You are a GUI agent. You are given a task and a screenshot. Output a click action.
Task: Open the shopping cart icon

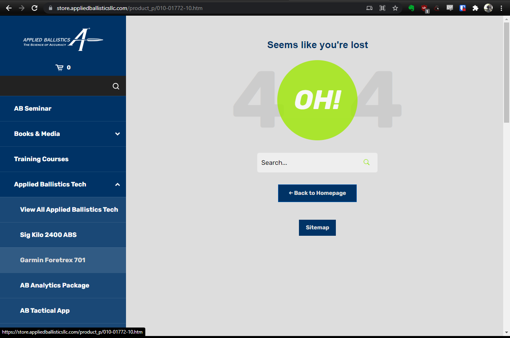pyautogui.click(x=59, y=67)
